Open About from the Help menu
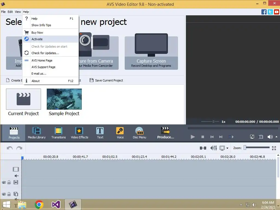Viewport: 280px width, 210px height. [51, 81]
